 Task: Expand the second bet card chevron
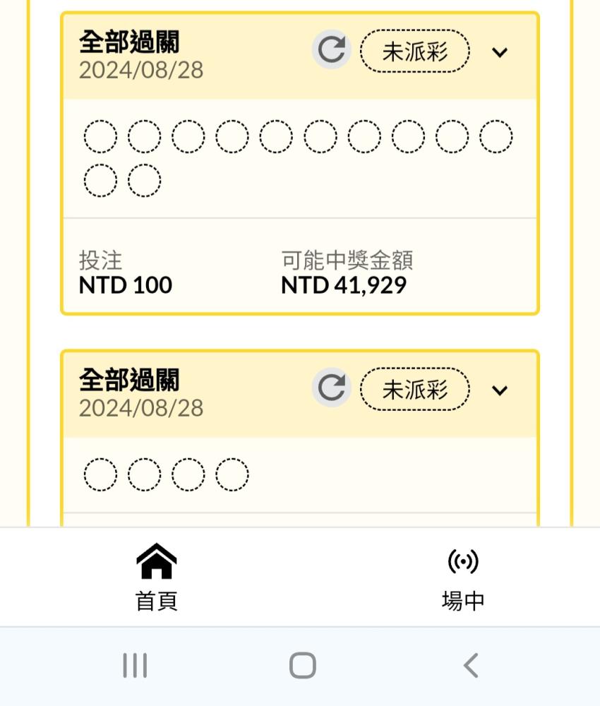[500, 390]
